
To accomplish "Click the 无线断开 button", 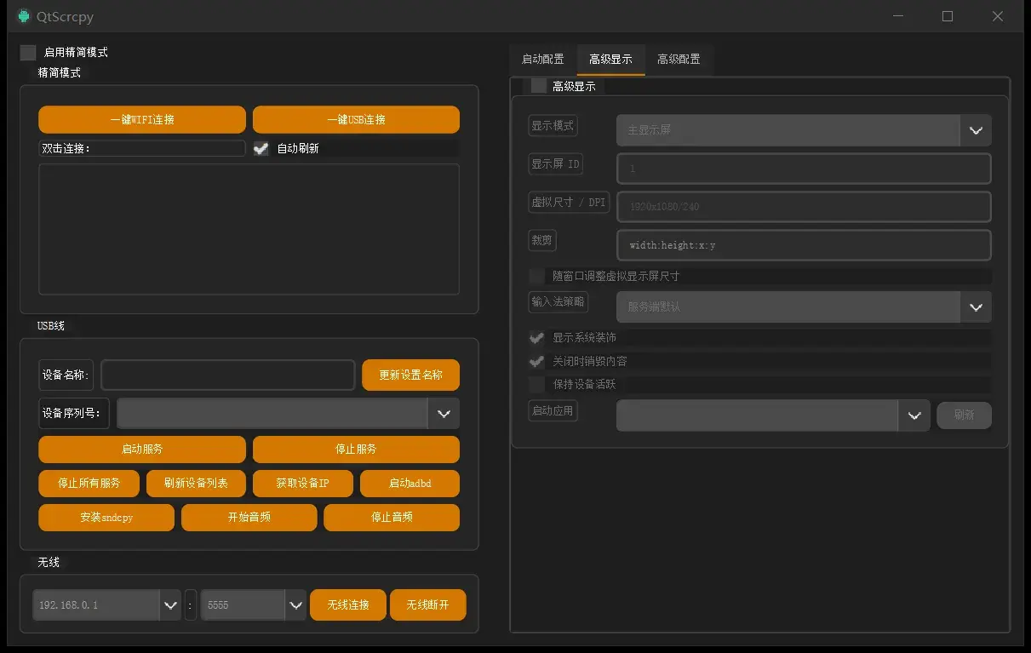I will click(x=427, y=605).
